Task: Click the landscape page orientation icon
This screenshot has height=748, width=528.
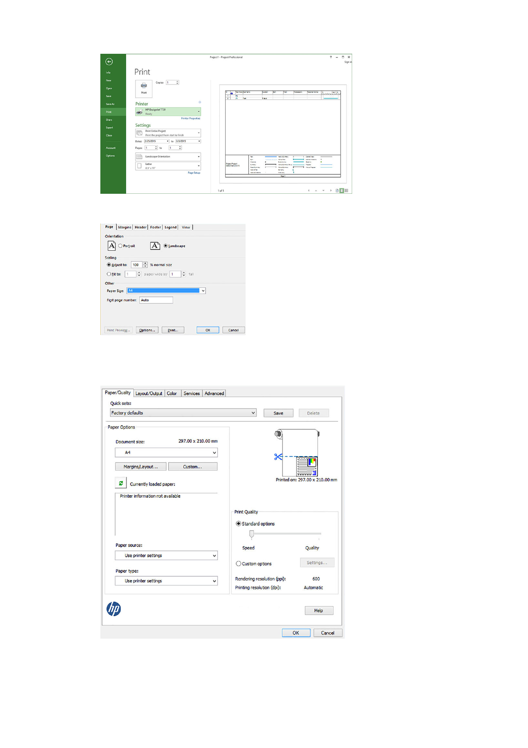Action: [x=155, y=246]
